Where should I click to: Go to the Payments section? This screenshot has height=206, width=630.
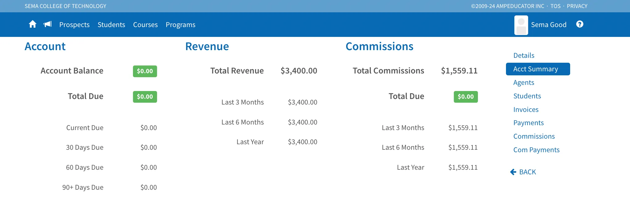pyautogui.click(x=528, y=123)
